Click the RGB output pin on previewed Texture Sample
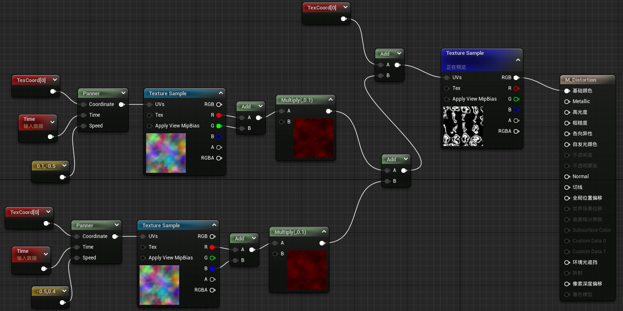 point(516,78)
